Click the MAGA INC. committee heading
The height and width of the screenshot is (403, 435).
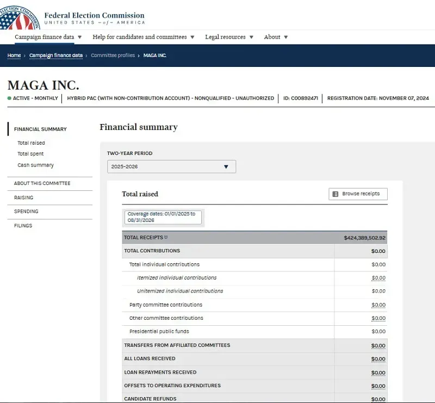pos(43,85)
